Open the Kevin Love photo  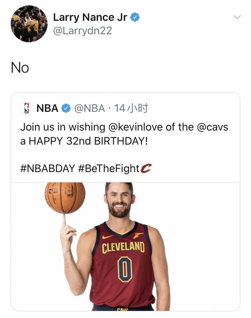(126, 247)
